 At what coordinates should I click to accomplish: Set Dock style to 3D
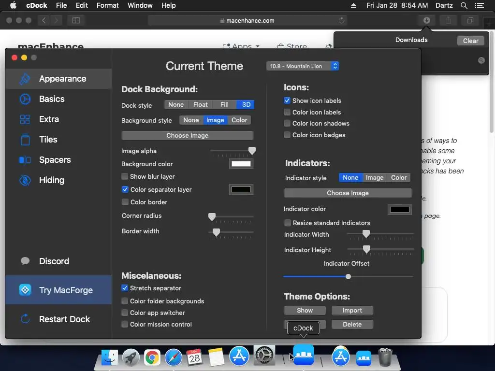[x=246, y=105]
